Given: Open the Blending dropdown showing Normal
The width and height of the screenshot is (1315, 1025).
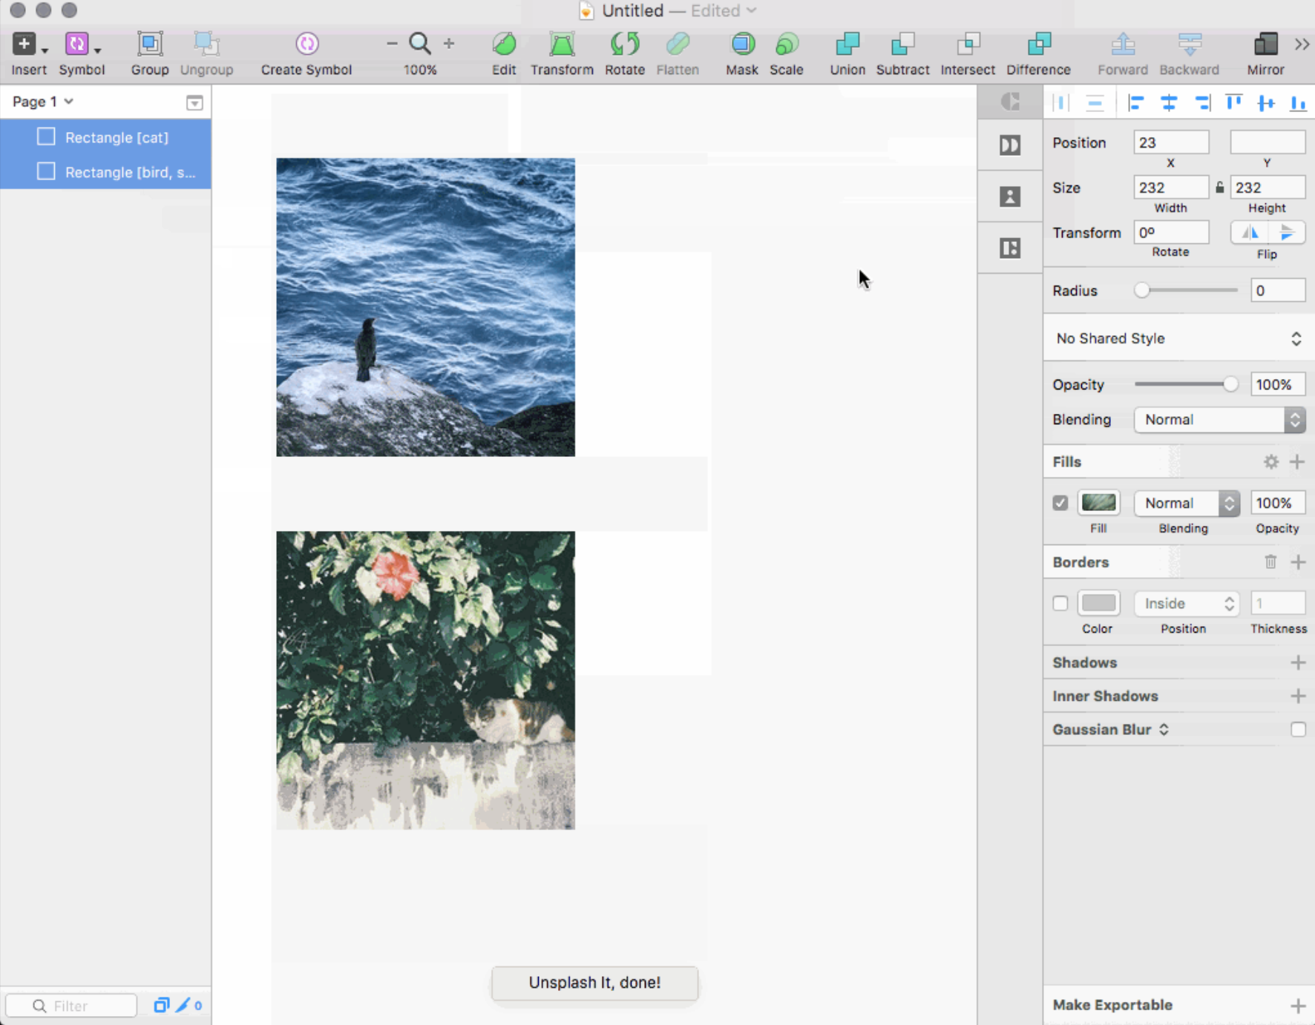Looking at the screenshot, I should pos(1218,420).
